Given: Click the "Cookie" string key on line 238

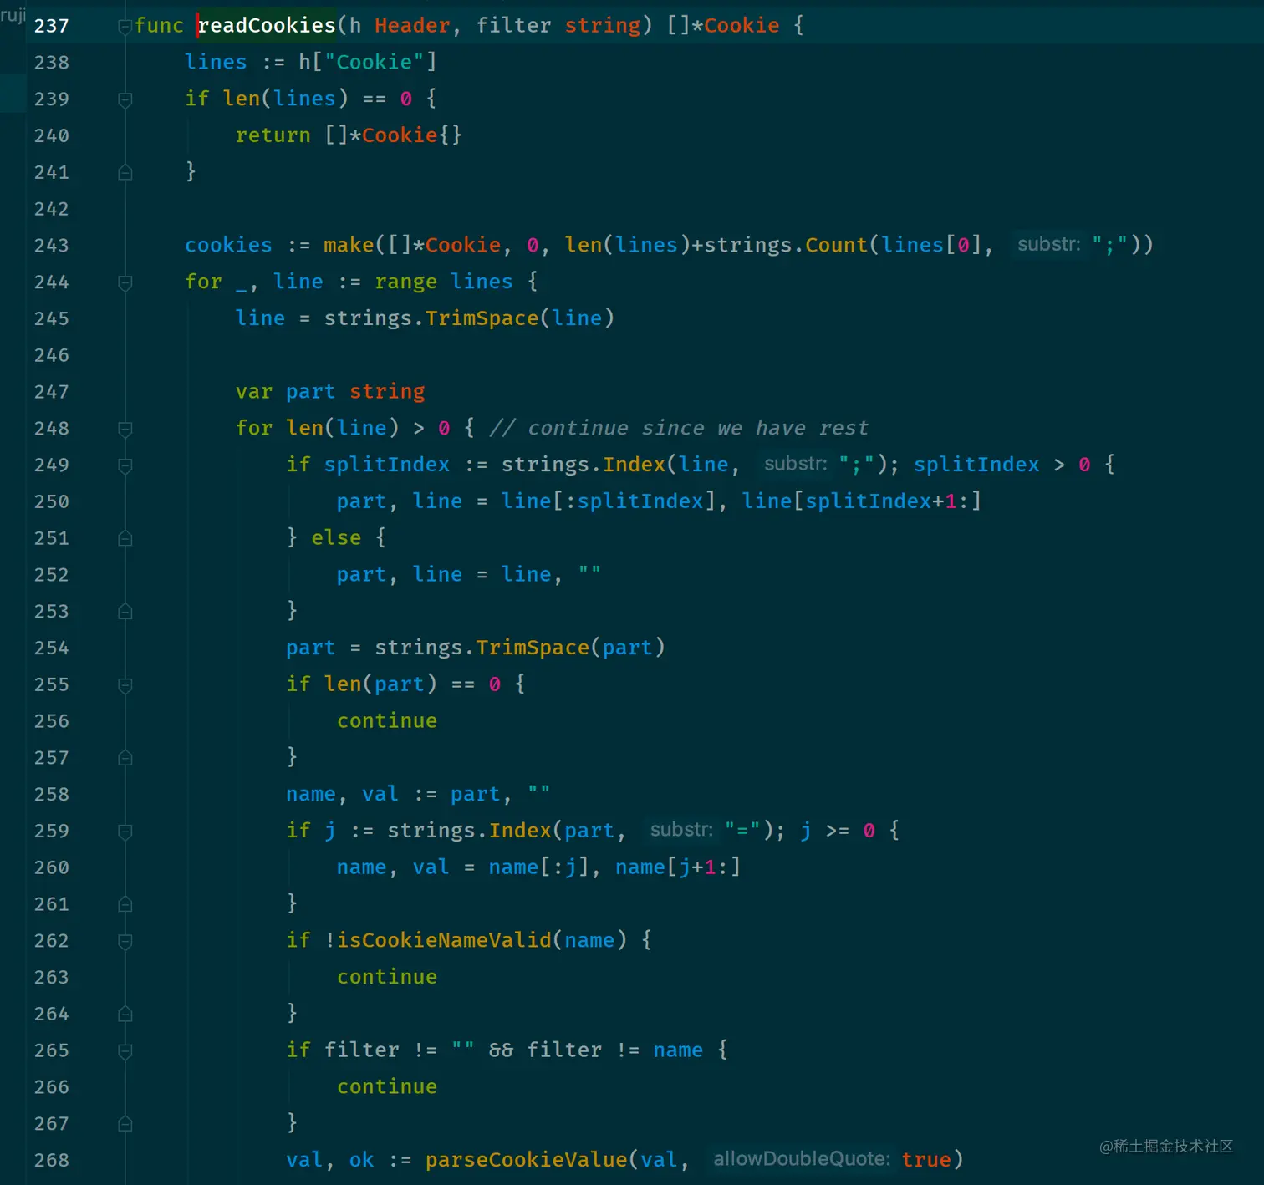Looking at the screenshot, I should (x=375, y=62).
